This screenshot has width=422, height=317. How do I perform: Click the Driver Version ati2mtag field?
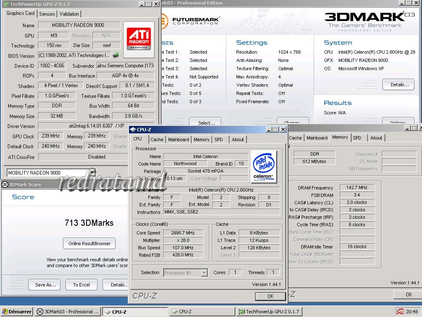pos(96,126)
